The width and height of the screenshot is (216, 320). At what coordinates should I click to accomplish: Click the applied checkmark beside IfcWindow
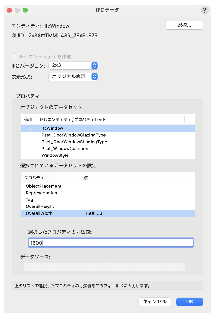[x=31, y=129]
